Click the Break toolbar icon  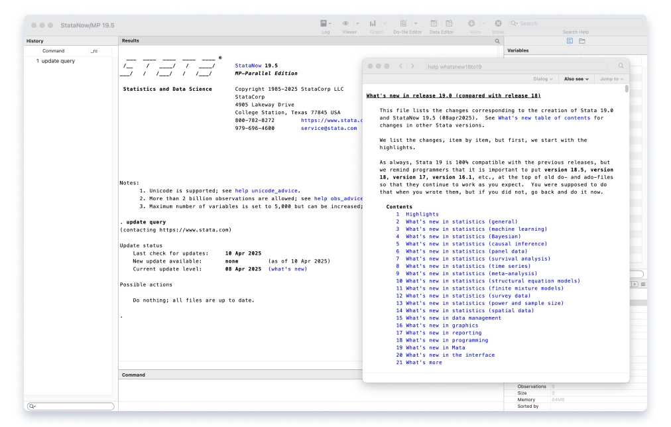498,23
